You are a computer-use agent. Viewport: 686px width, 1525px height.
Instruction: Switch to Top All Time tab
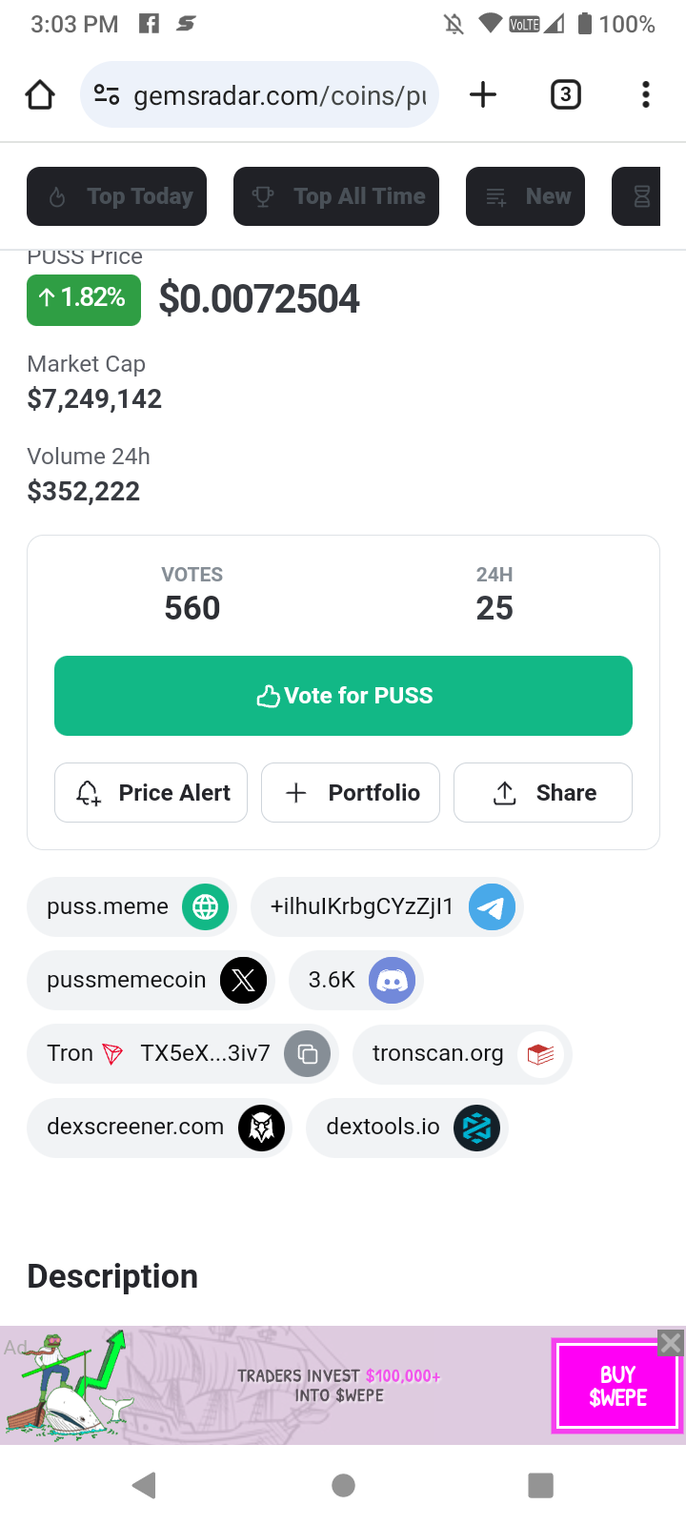336,196
